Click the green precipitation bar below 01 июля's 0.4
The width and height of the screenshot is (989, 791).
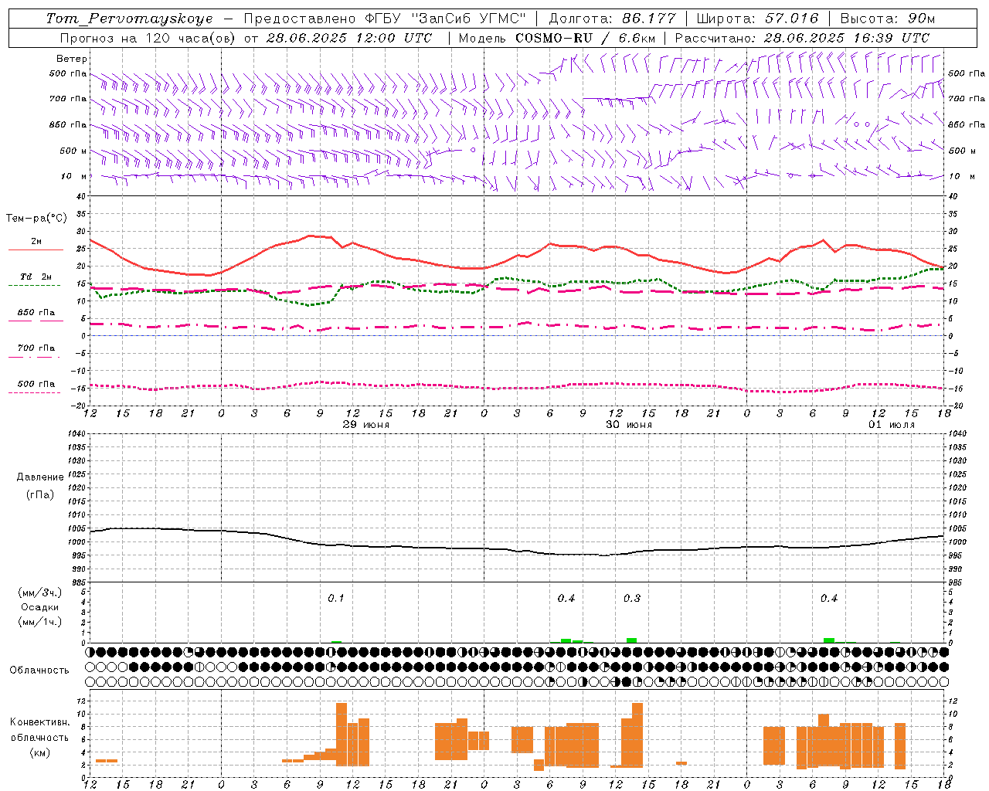pyautogui.click(x=829, y=640)
